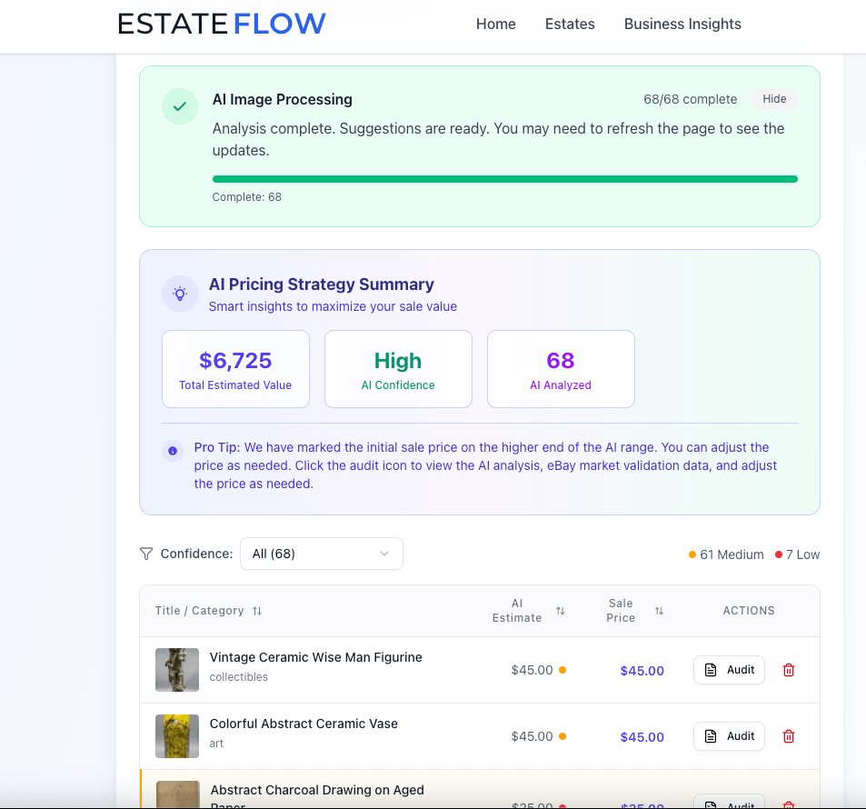Go to the Estates page

(x=570, y=25)
